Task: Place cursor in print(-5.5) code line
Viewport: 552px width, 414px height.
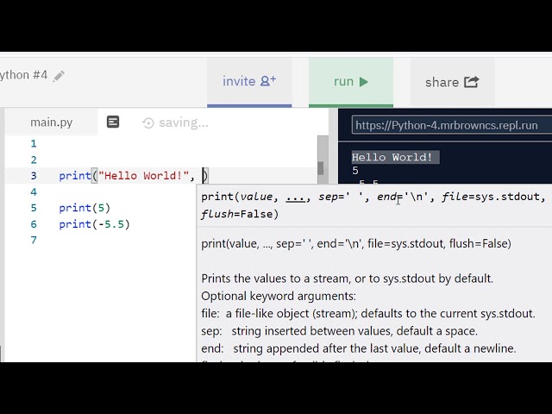Action: coord(94,224)
